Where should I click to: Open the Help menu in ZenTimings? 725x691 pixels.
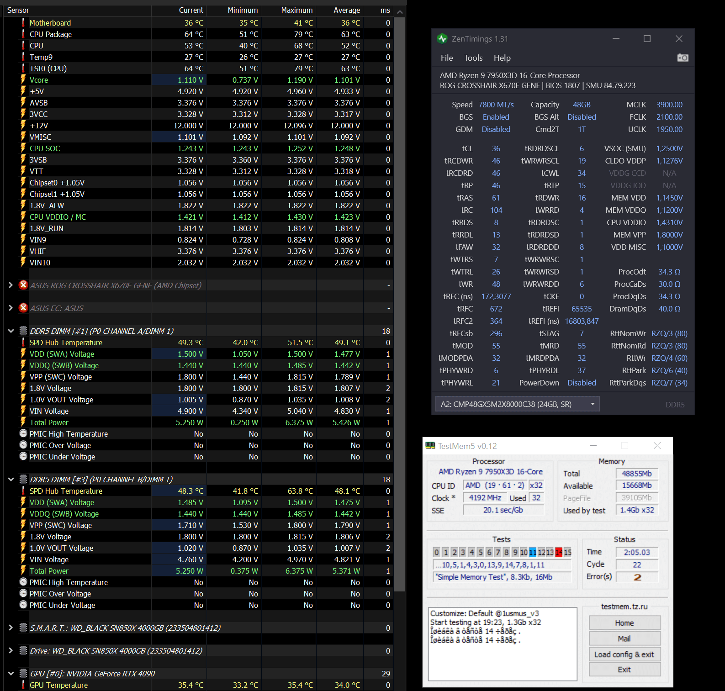point(502,58)
